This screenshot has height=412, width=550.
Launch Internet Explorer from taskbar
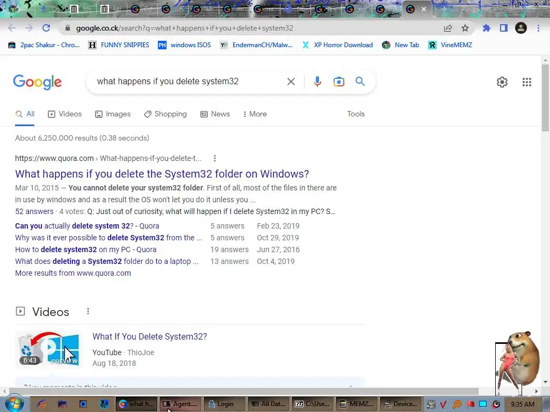point(41,404)
